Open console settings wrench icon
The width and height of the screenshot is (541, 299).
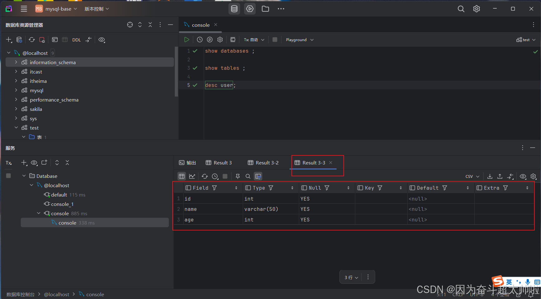(220, 40)
